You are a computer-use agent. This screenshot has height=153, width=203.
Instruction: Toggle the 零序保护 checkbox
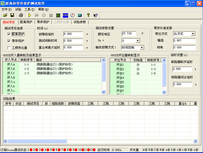click(9, 41)
